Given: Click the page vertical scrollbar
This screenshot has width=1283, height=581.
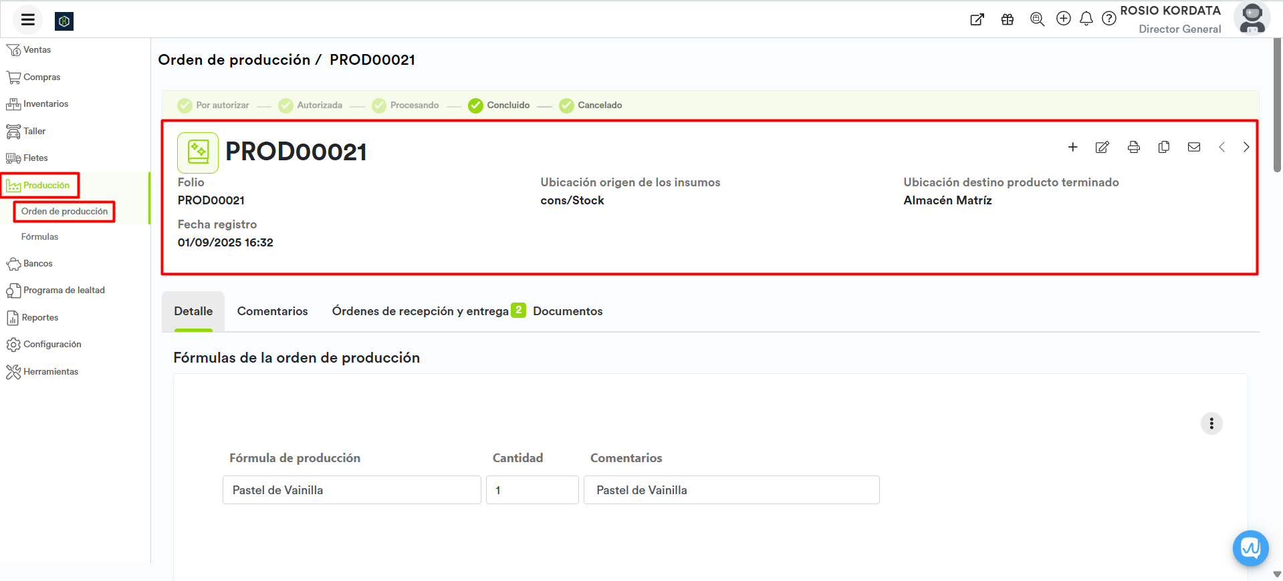Looking at the screenshot, I should point(1277,107).
